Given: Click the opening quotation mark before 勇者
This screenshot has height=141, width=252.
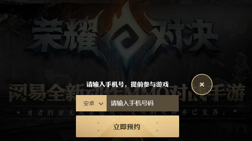Looking at the screenshot, I should [19, 112].
